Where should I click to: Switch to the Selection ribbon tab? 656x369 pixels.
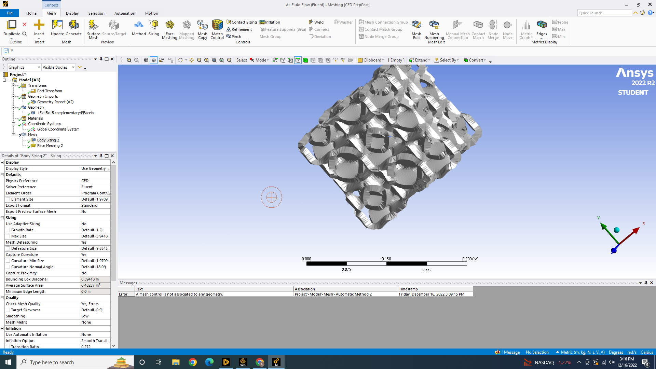(x=96, y=13)
